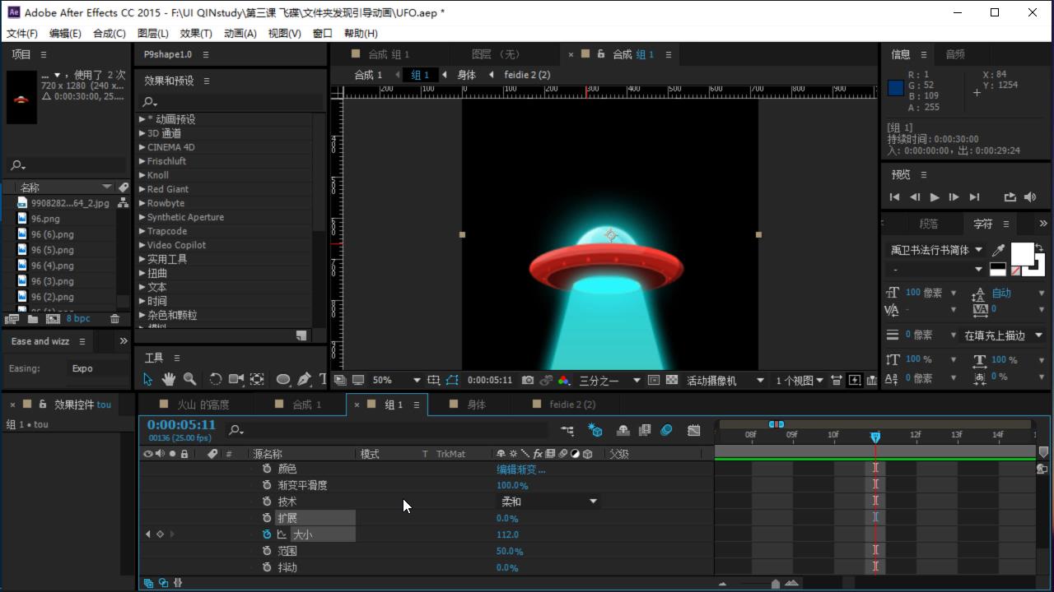
Task: Toggle loop option in Preview panel
Action: tap(1010, 197)
